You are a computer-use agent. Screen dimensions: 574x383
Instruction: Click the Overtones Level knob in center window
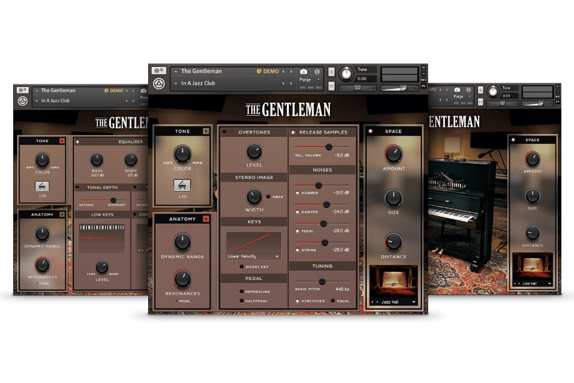[x=254, y=152]
